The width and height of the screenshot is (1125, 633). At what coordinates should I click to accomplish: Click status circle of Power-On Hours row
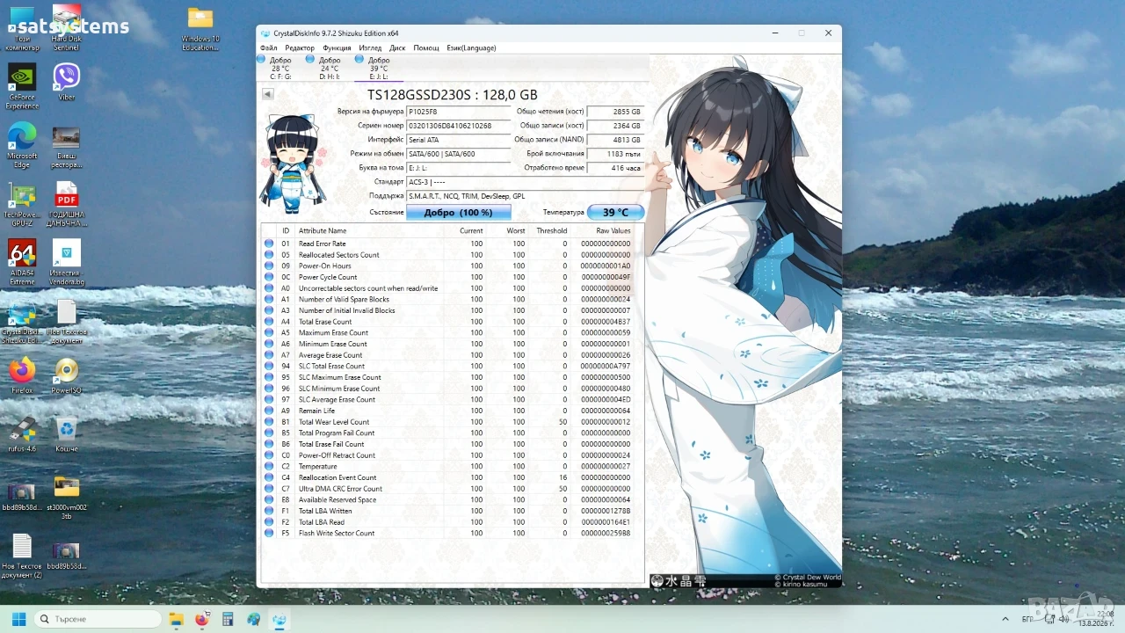269,266
